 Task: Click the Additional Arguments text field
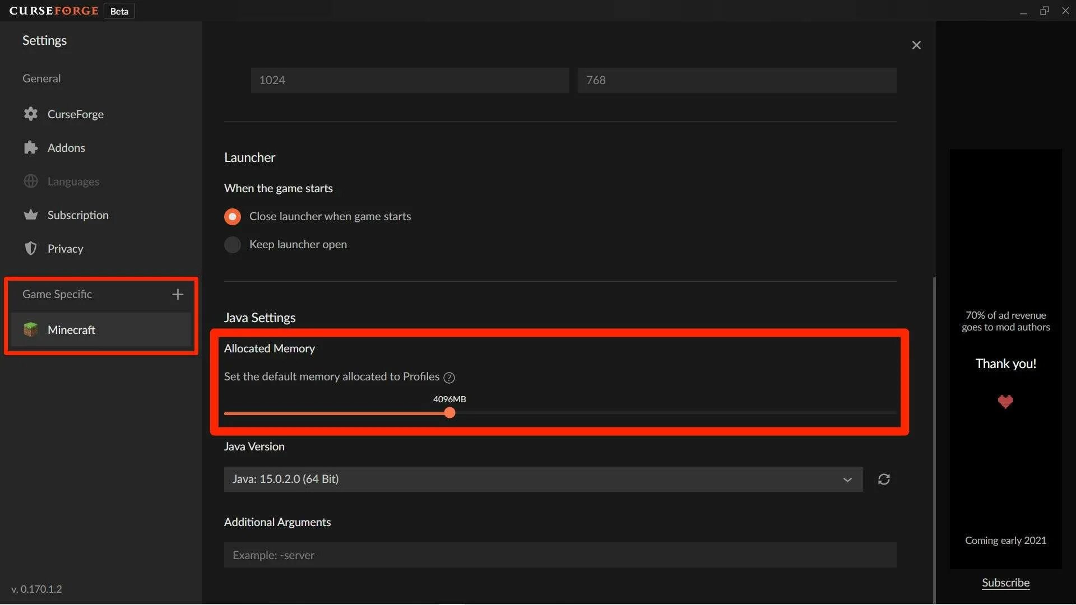coord(559,555)
